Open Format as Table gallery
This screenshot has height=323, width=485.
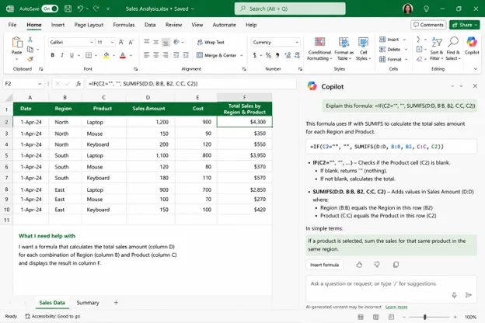(344, 48)
